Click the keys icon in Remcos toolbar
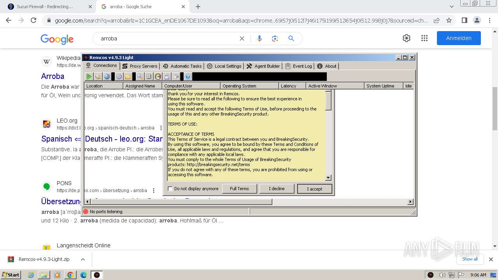This screenshot has width=498, height=280. pyautogui.click(x=98, y=77)
